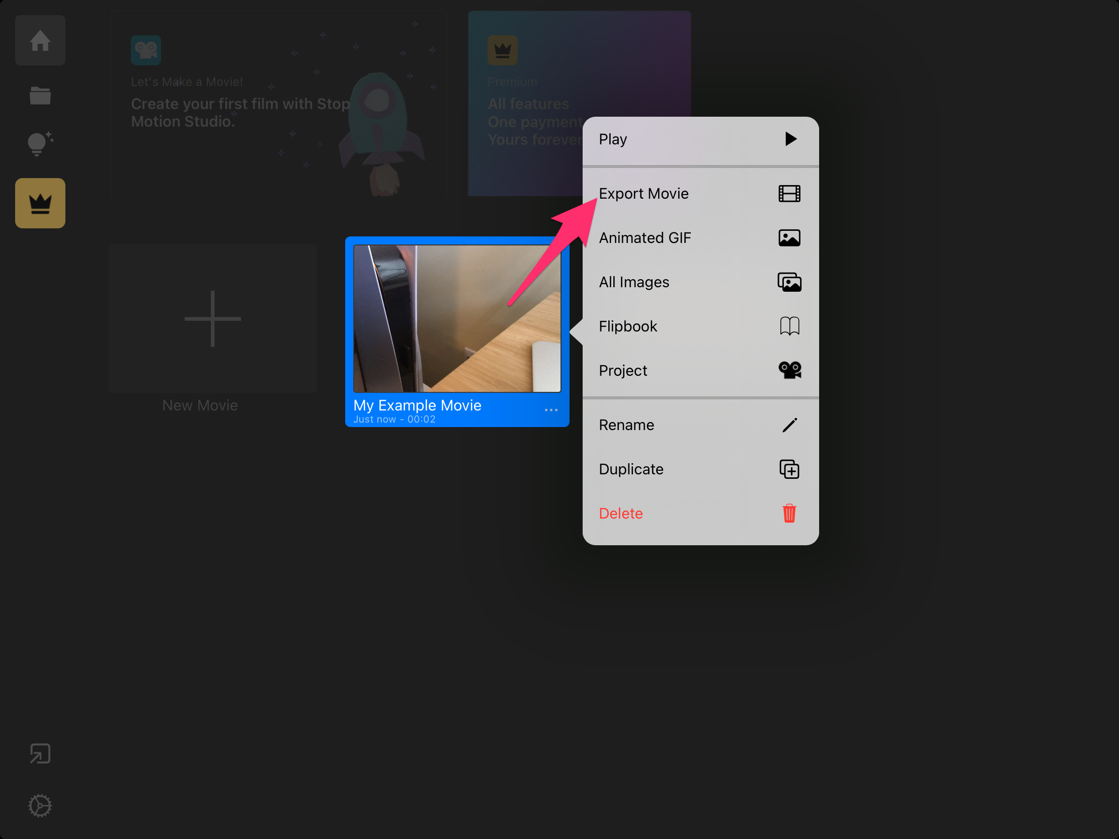The width and height of the screenshot is (1119, 839).
Task: Click the gold crown Premium sidebar button
Action: click(x=40, y=203)
